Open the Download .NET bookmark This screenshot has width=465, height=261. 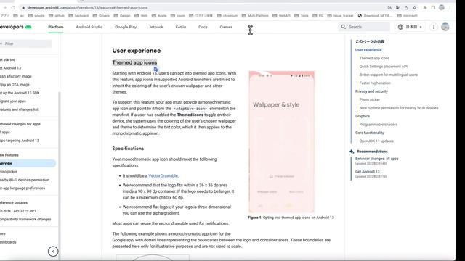376,16
